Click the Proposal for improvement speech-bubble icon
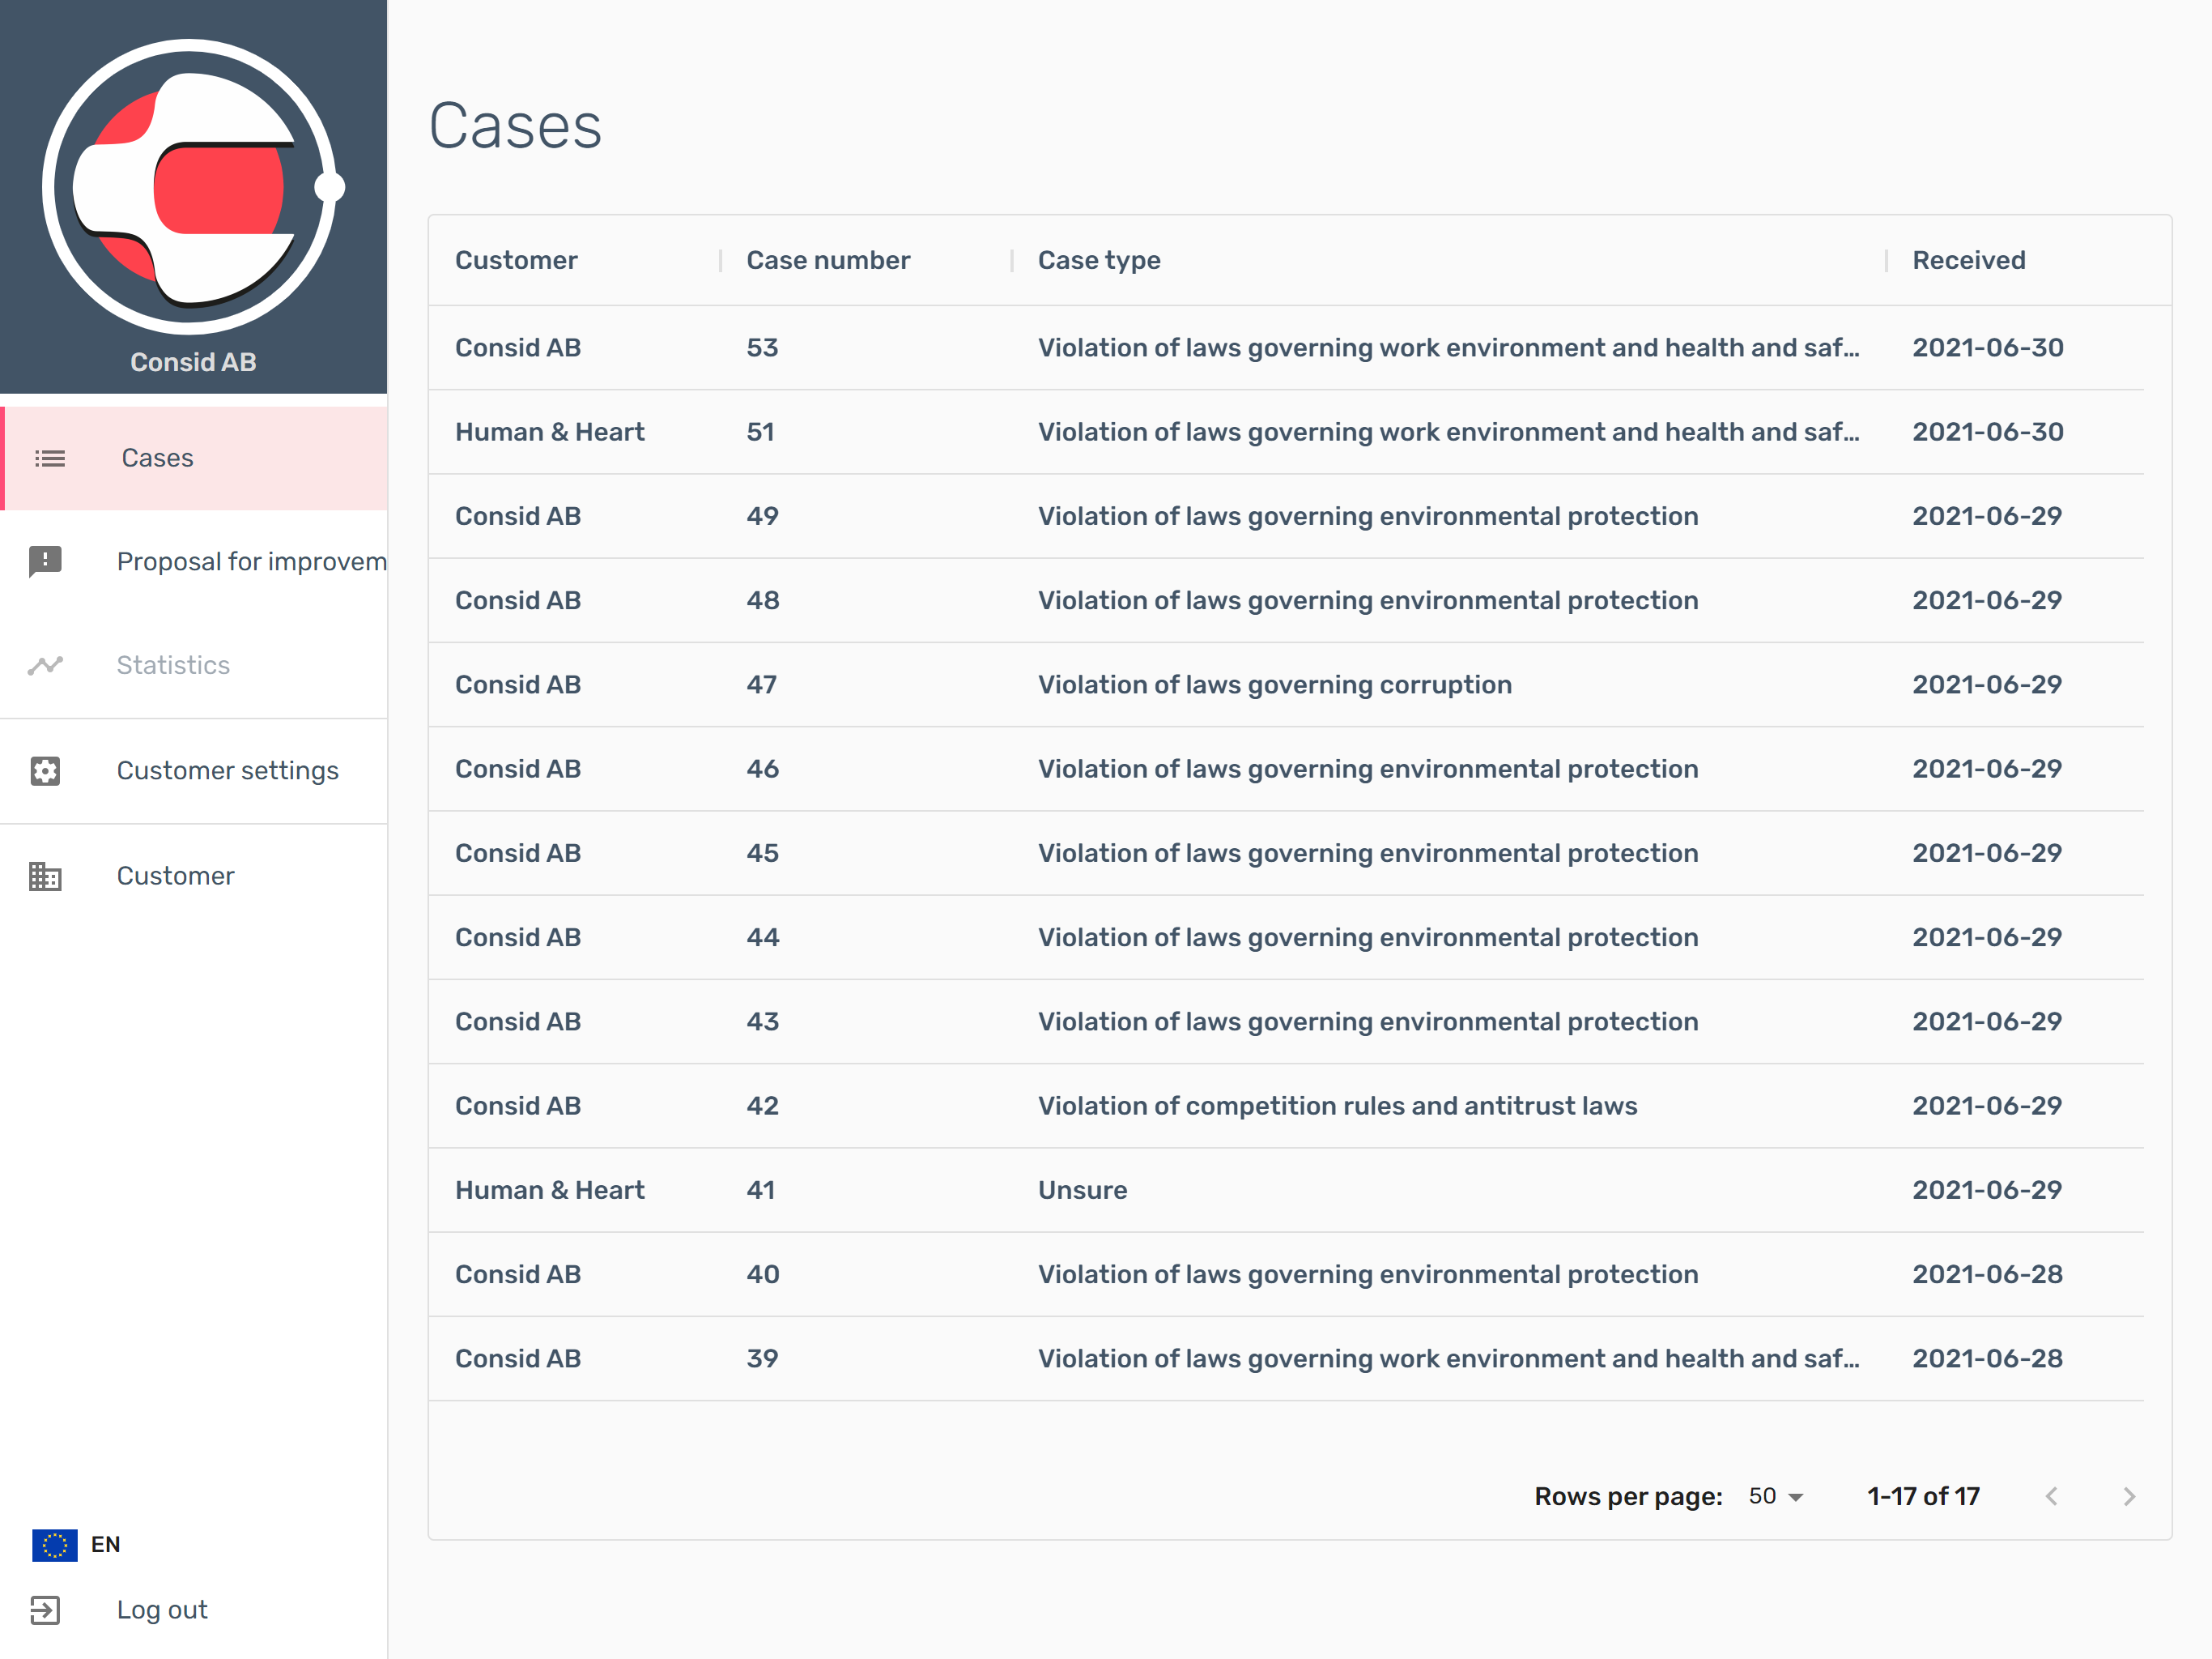This screenshot has height=1659, width=2212. [x=46, y=561]
